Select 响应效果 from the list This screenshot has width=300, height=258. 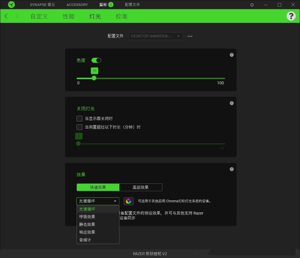pyautogui.click(x=98, y=232)
